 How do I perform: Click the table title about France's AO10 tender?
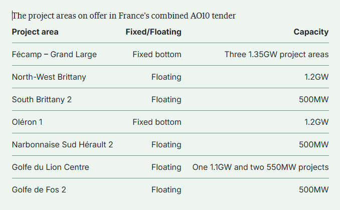pyautogui.click(x=124, y=16)
